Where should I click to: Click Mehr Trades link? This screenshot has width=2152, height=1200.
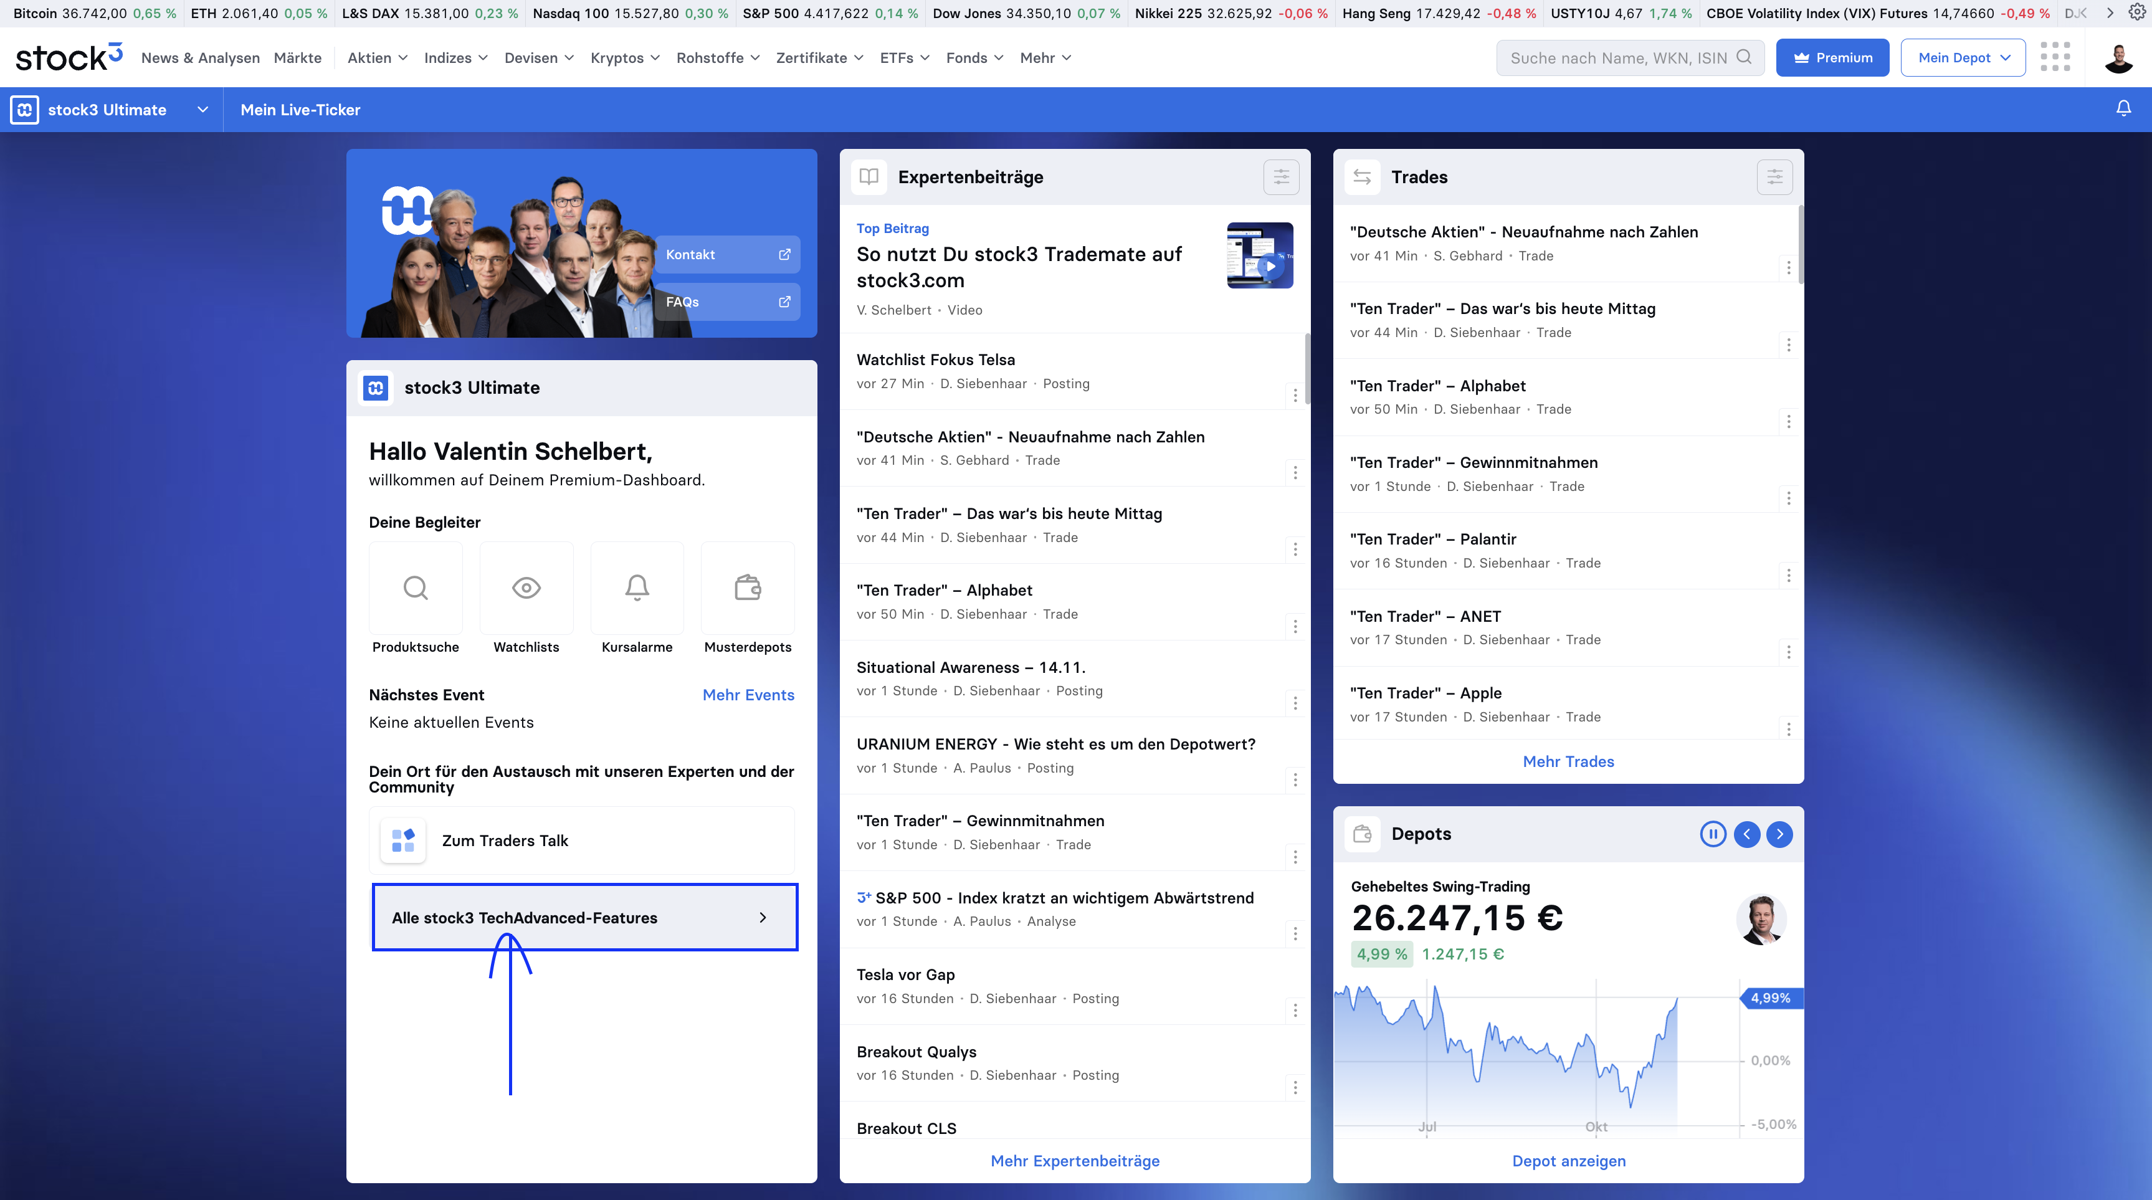coord(1568,761)
